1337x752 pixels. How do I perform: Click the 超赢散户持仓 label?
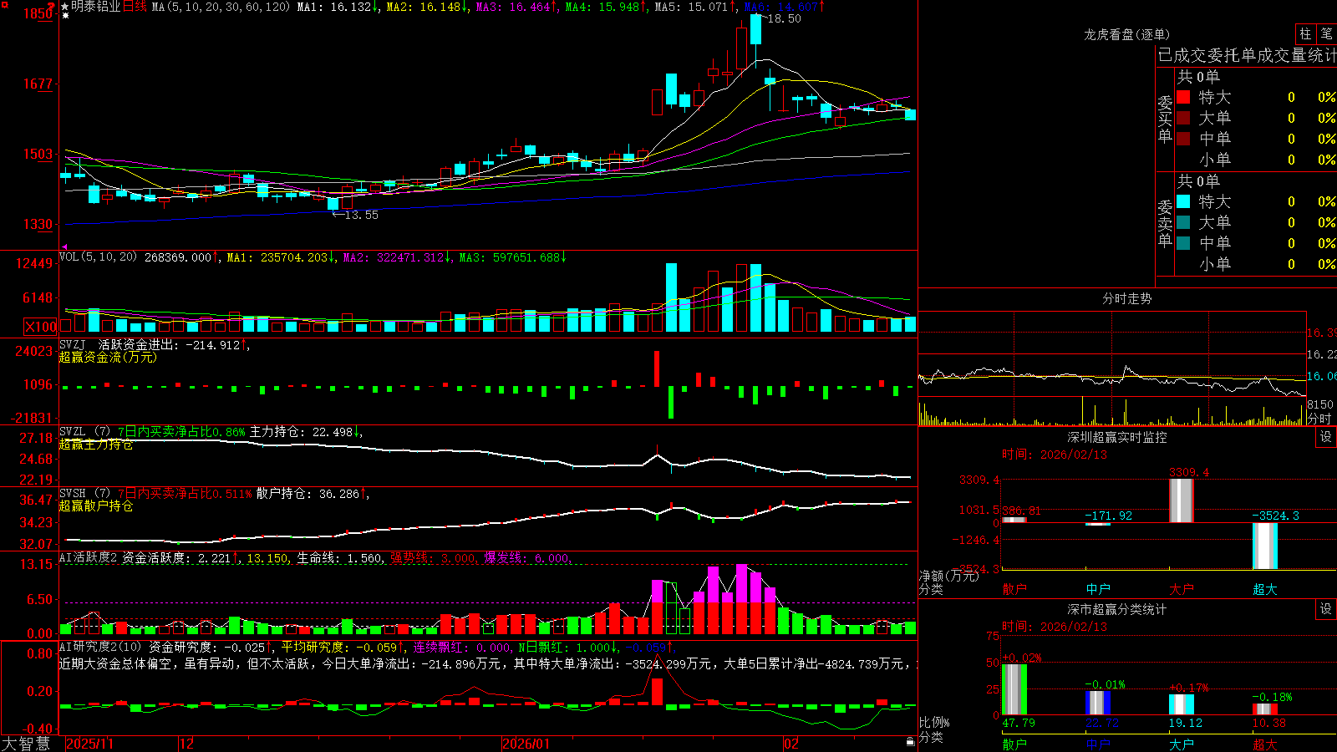96,506
